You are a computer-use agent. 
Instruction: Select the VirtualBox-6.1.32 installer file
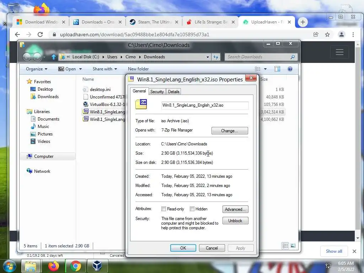click(x=104, y=105)
